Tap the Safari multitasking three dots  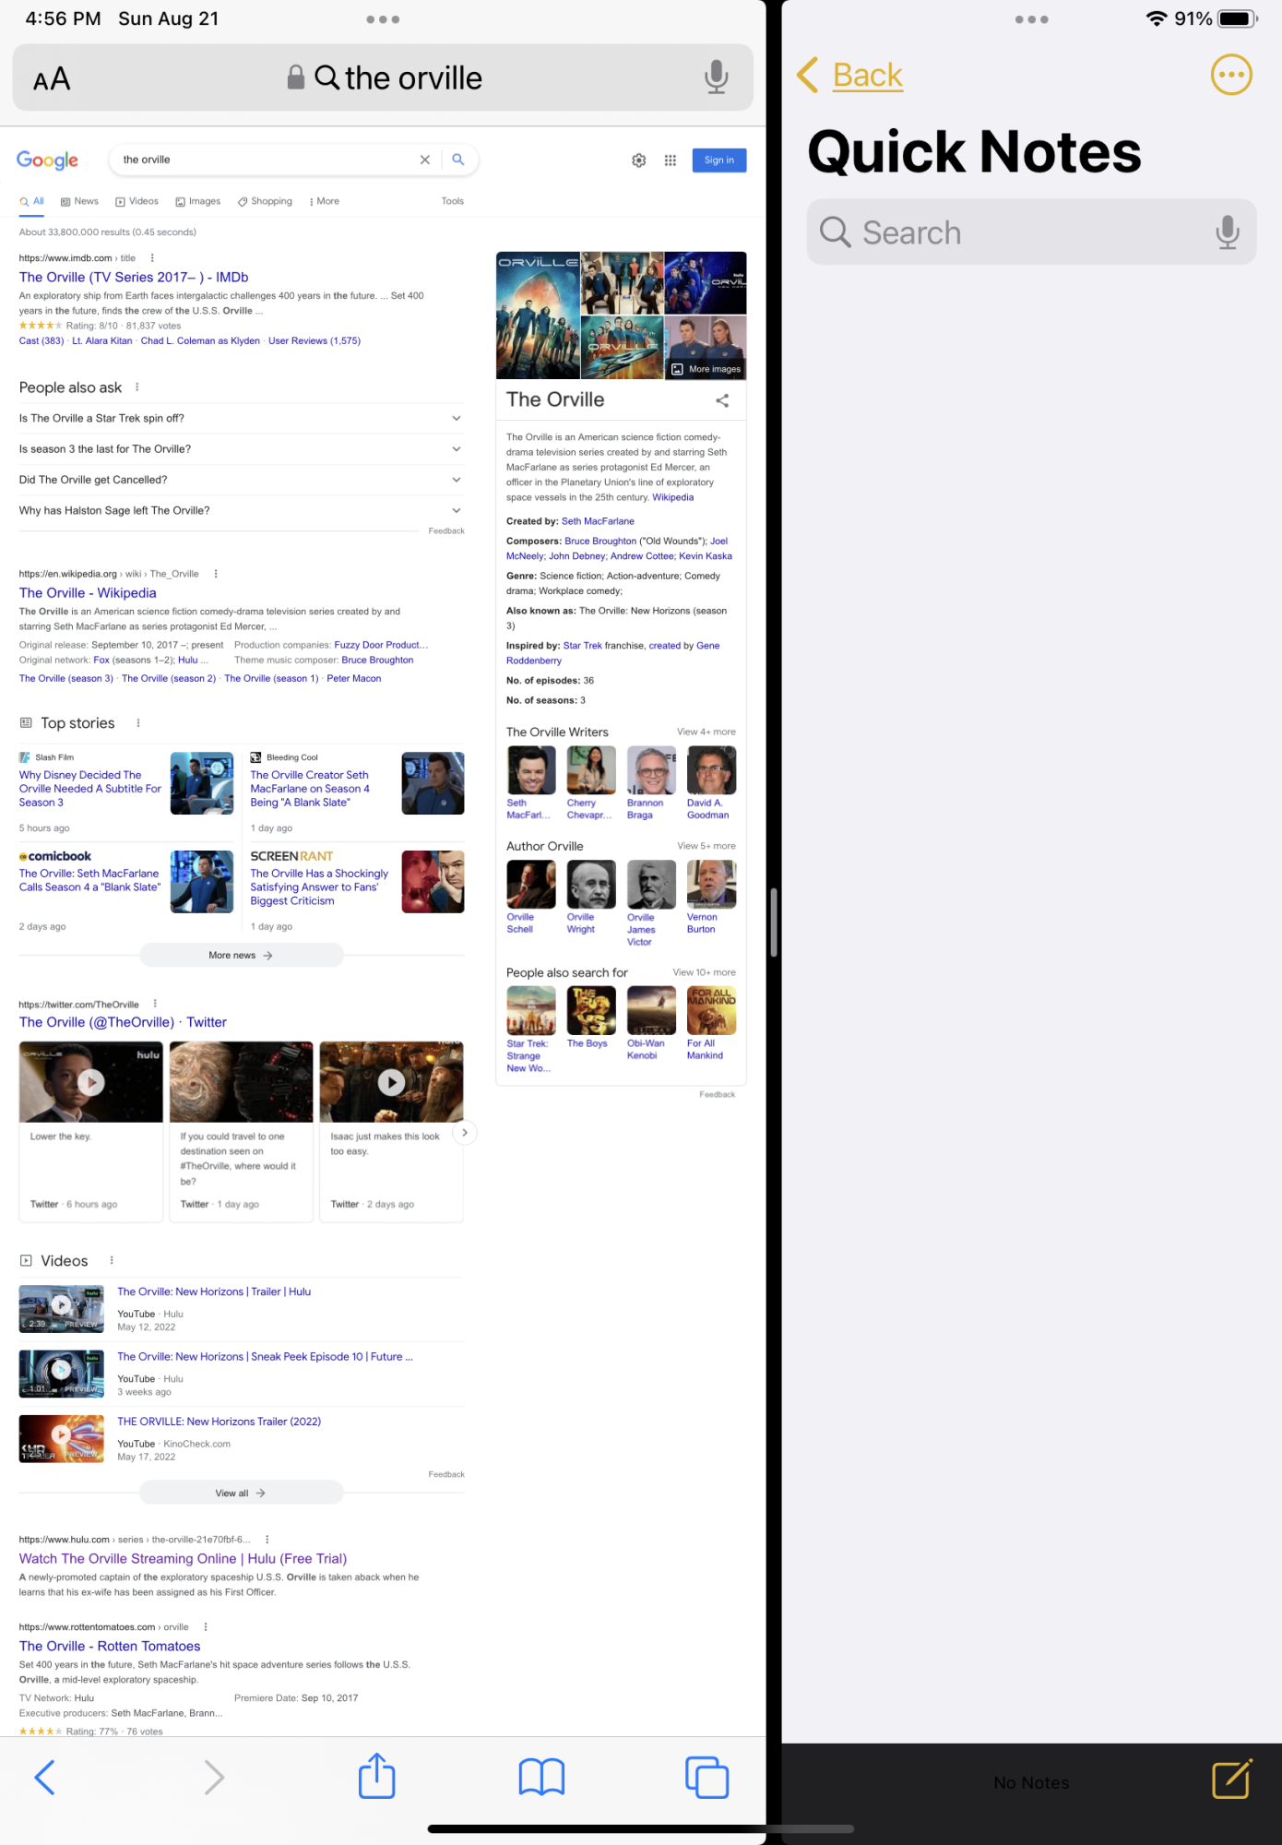(x=383, y=19)
